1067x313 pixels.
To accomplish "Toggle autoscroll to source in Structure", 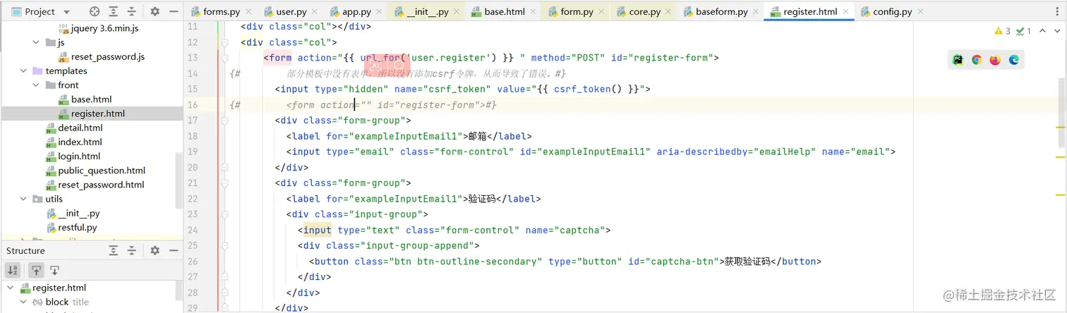I will coord(37,270).
